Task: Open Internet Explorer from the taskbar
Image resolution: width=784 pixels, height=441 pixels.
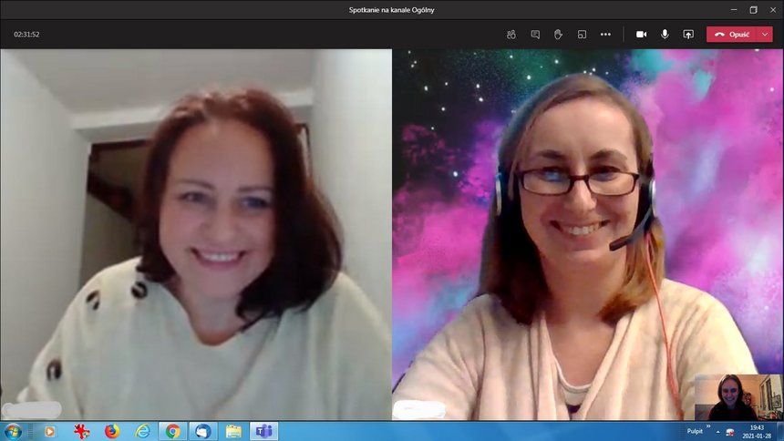Action: coord(142,431)
